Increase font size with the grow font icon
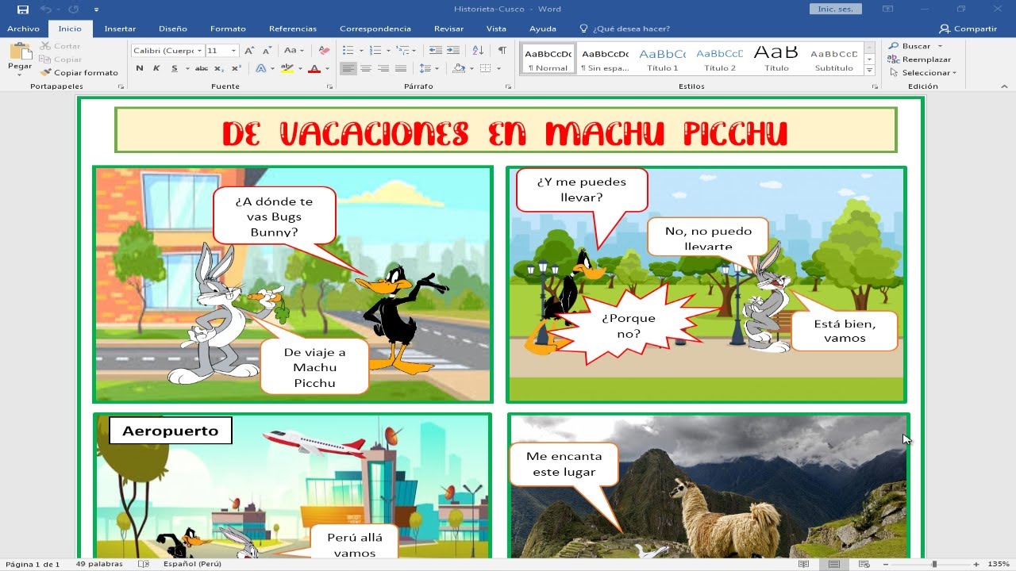Screen dimensions: 1016x571 tap(249, 50)
